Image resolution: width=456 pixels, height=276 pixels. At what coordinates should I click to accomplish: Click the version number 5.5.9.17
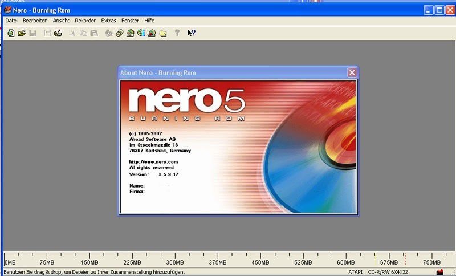coord(168,174)
